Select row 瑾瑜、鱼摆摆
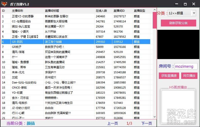The height and width of the screenshot is (127, 200). point(76,62)
